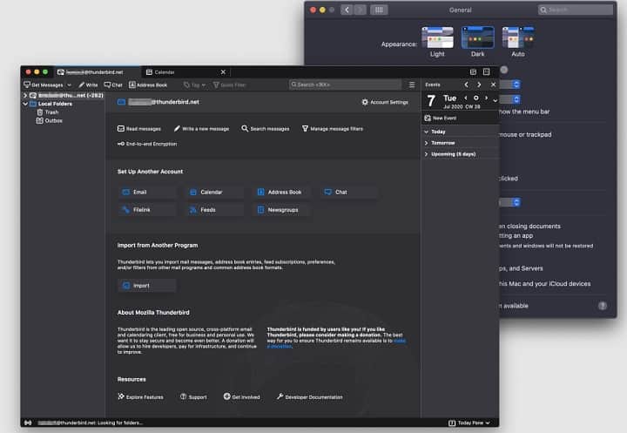Click Write a new message
This screenshot has width=627, height=433.
201,128
